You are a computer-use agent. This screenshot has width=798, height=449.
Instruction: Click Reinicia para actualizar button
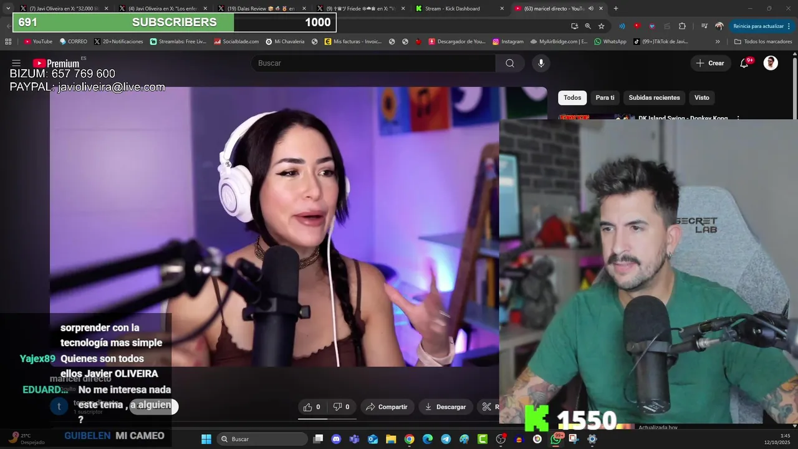click(x=762, y=26)
